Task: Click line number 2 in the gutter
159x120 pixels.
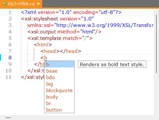Action: tap(10, 19)
